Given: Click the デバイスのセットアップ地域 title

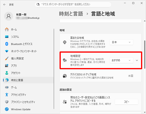Looking at the screenshot, I should 83,74.
